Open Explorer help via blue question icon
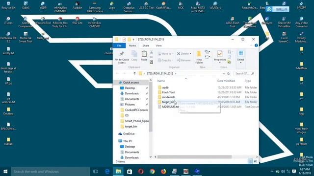The image size is (314, 176). click(256, 45)
